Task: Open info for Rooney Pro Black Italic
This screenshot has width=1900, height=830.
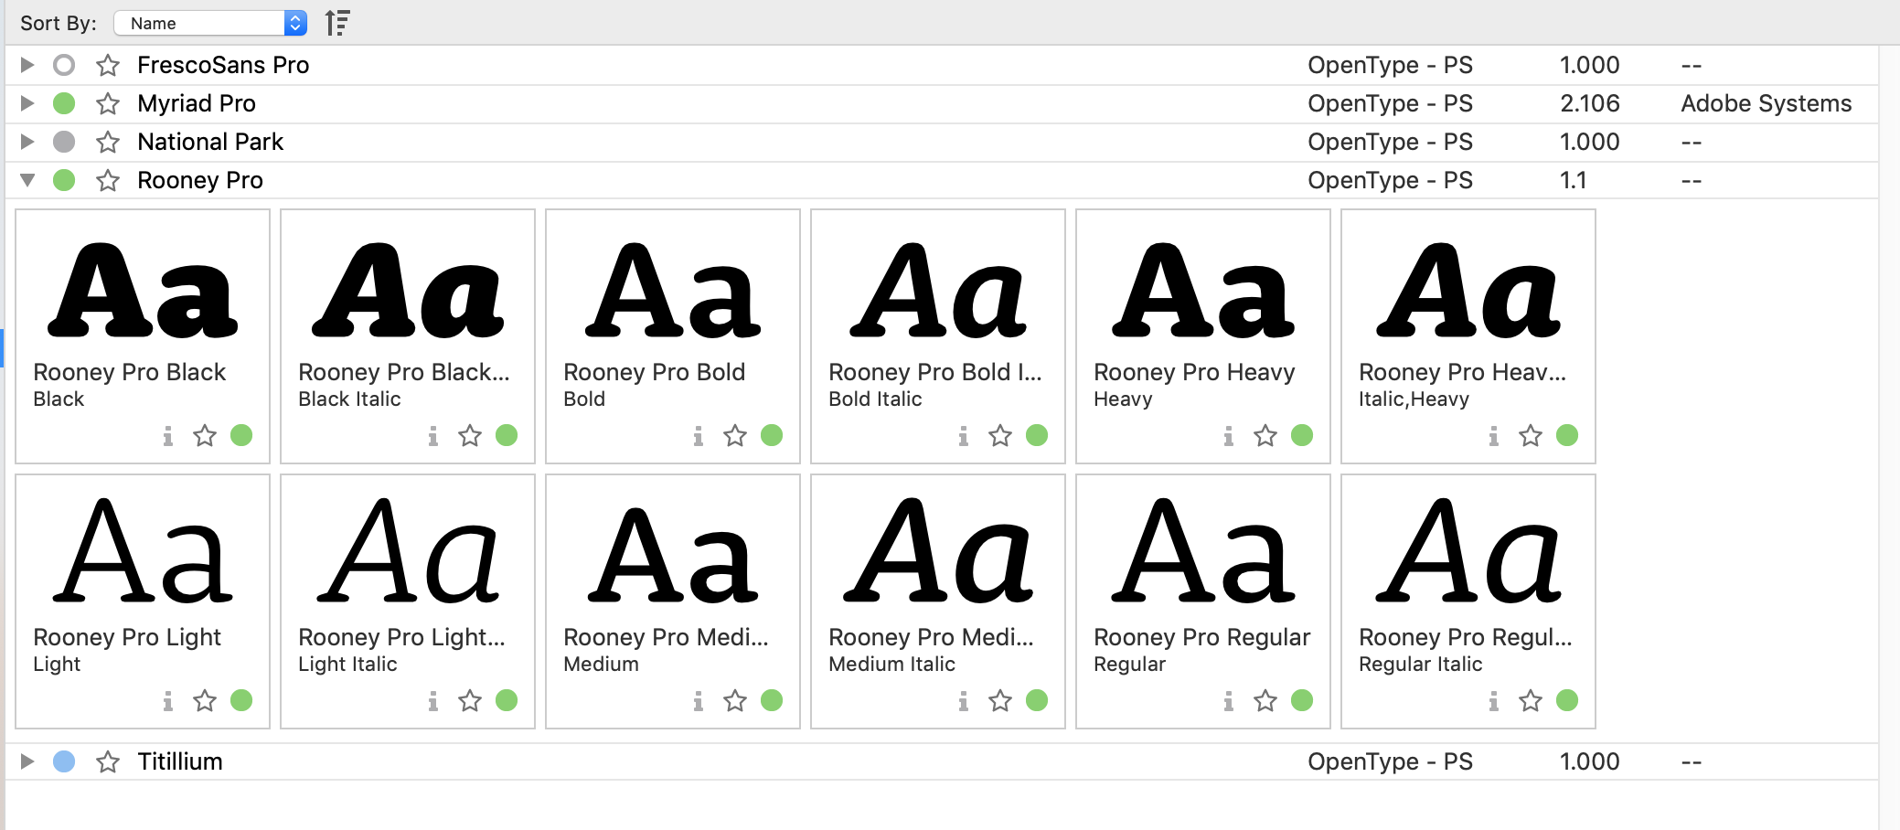Action: coord(432,436)
